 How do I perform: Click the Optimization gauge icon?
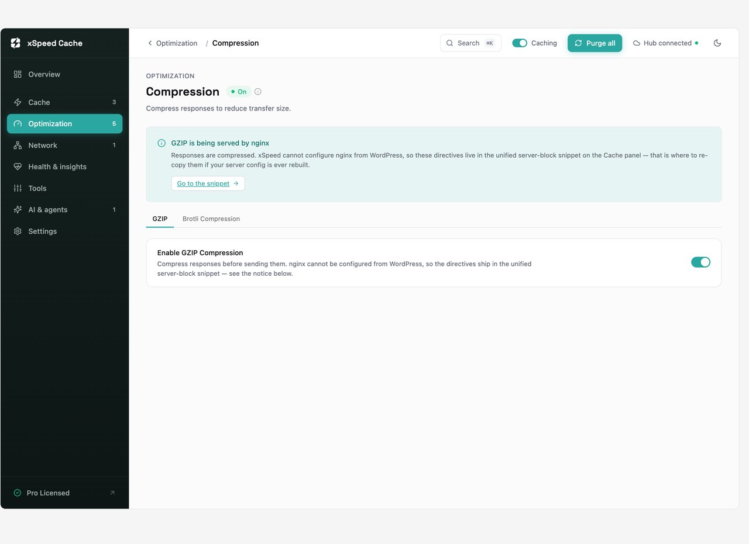coord(18,124)
